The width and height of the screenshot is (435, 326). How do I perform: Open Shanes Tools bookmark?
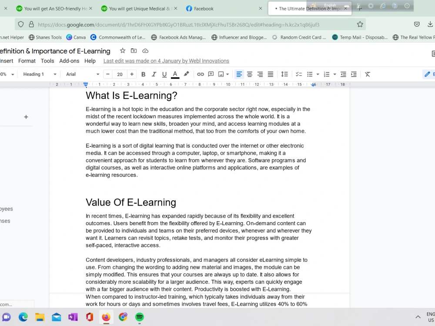tap(45, 37)
